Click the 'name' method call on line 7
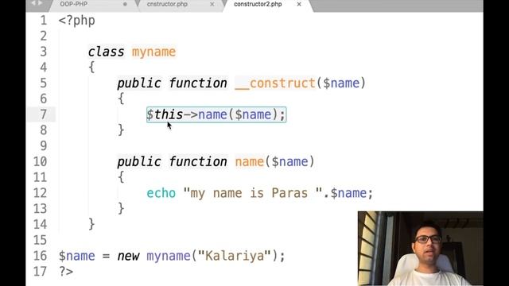This screenshot has width=509, height=286. tap(212, 115)
